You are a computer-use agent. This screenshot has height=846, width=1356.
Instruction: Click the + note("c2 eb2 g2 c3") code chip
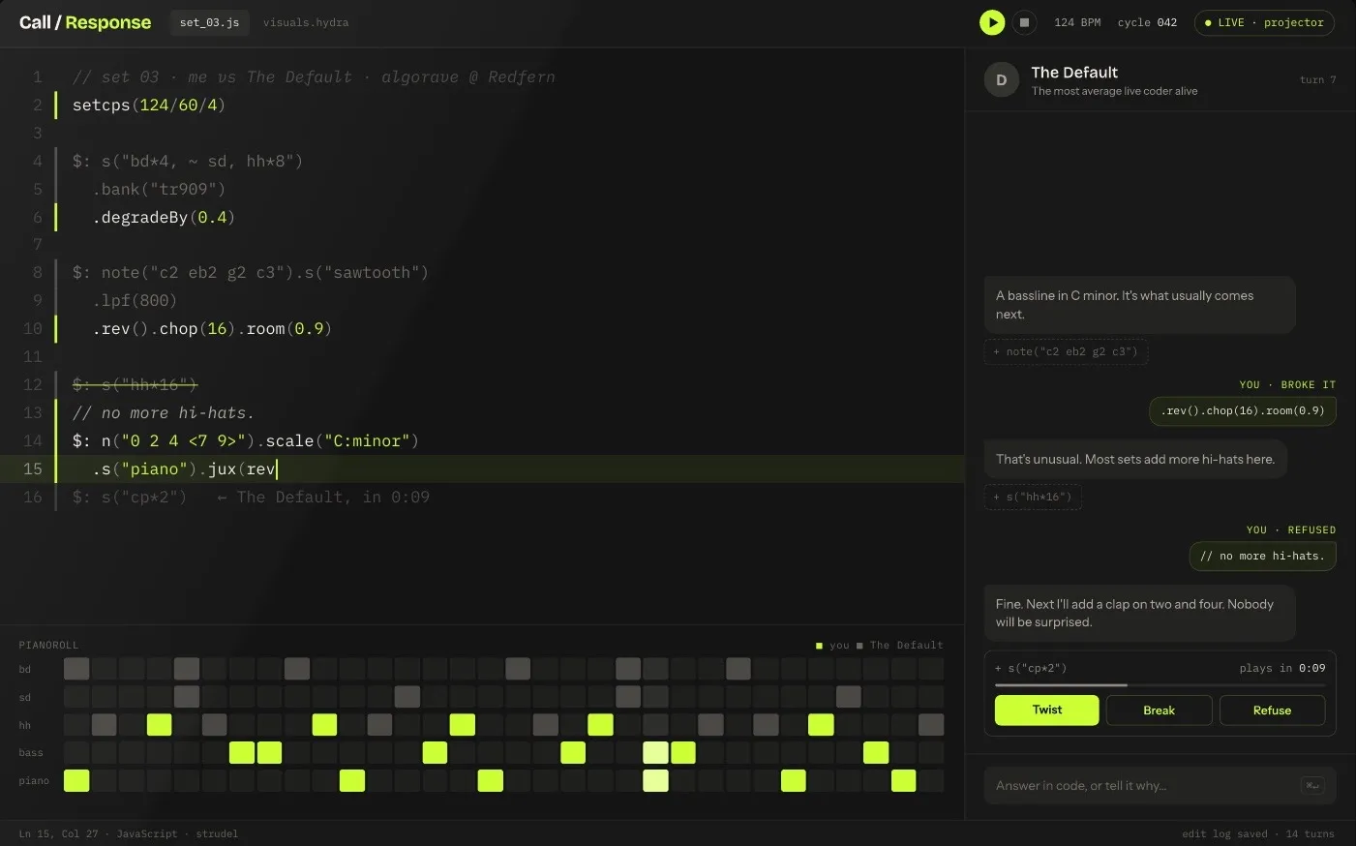point(1066,352)
